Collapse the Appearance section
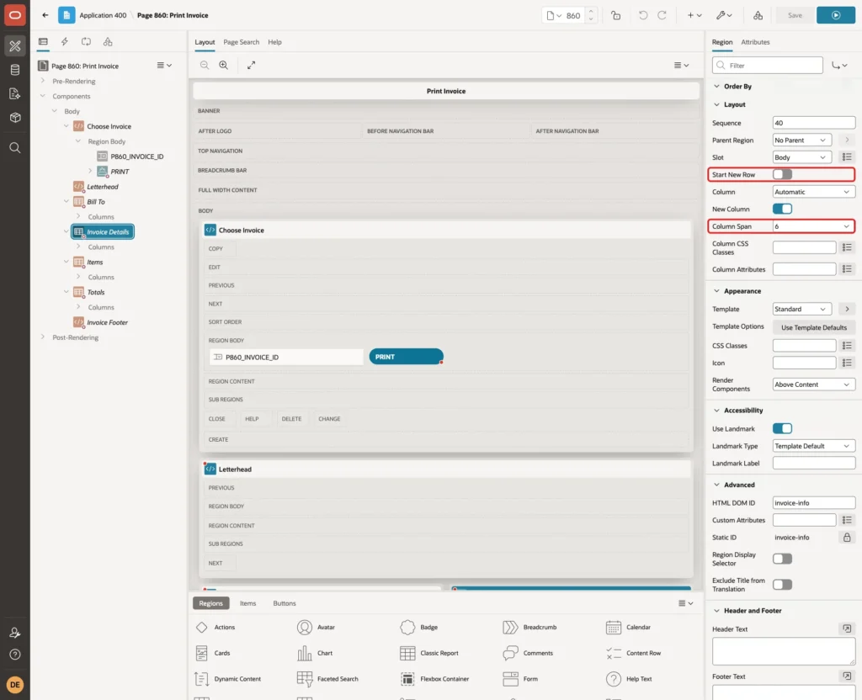862x700 pixels. tap(716, 291)
